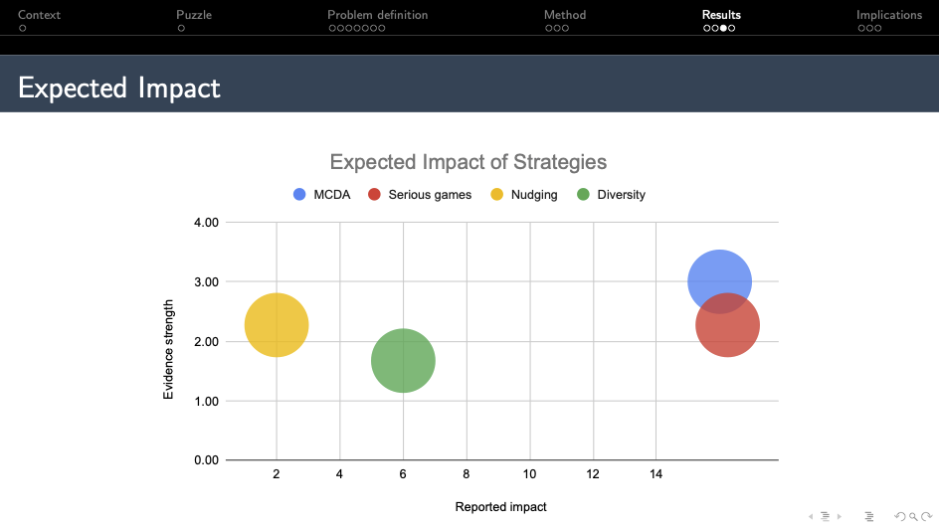939x528 pixels.
Task: Click the go-back curved arrow icon
Action: point(899,517)
